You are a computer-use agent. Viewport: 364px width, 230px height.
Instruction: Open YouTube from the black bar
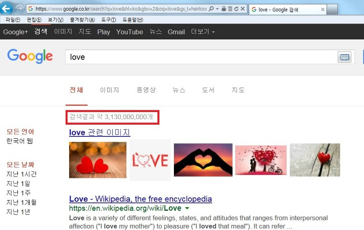coord(129,32)
